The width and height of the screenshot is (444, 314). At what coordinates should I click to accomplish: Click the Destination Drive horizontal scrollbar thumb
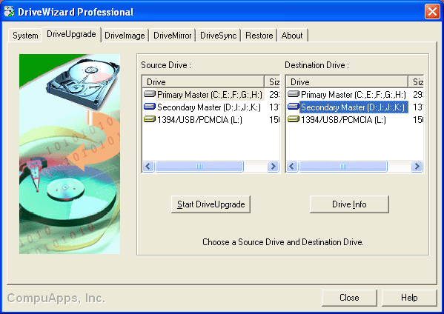click(x=343, y=166)
